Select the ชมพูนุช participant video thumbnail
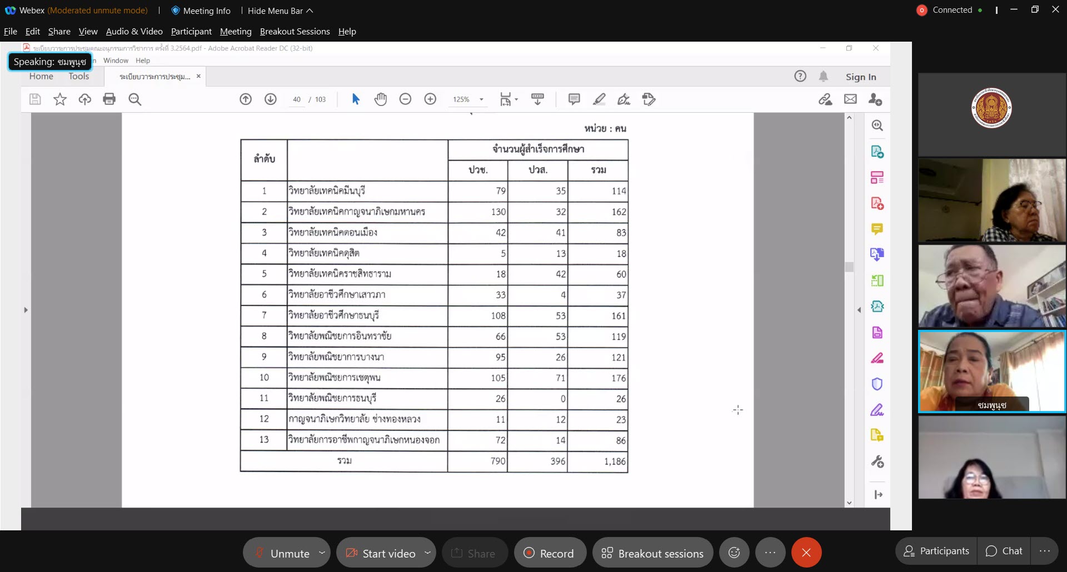Image resolution: width=1067 pixels, height=572 pixels. point(992,372)
